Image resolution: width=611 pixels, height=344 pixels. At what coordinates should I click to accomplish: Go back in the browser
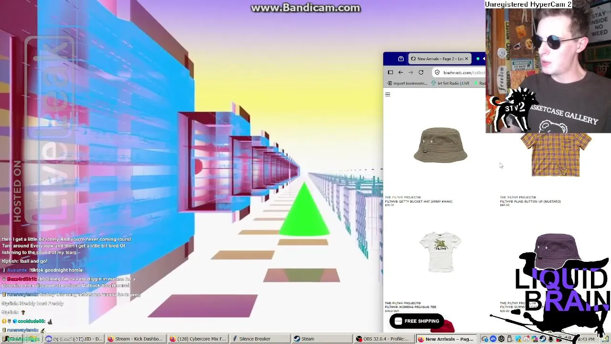[x=400, y=72]
